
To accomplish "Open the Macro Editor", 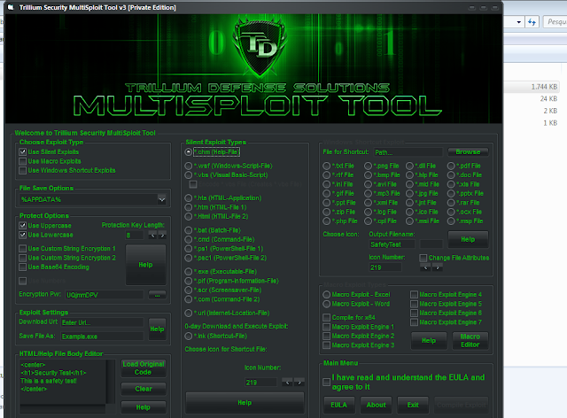I will point(470,341).
